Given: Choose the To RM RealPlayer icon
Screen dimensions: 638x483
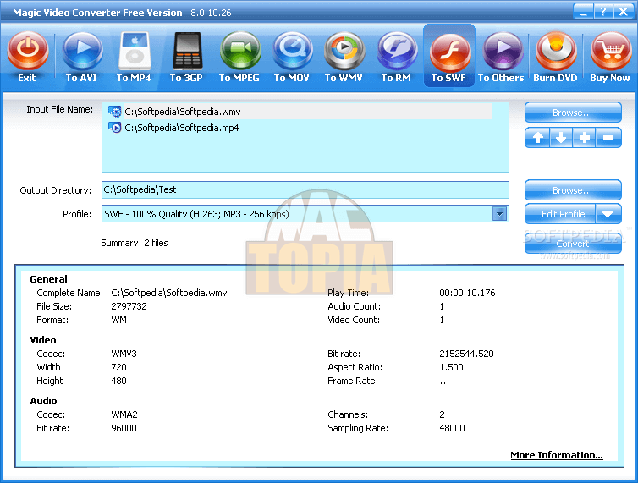Looking at the screenshot, I should pos(397,52).
